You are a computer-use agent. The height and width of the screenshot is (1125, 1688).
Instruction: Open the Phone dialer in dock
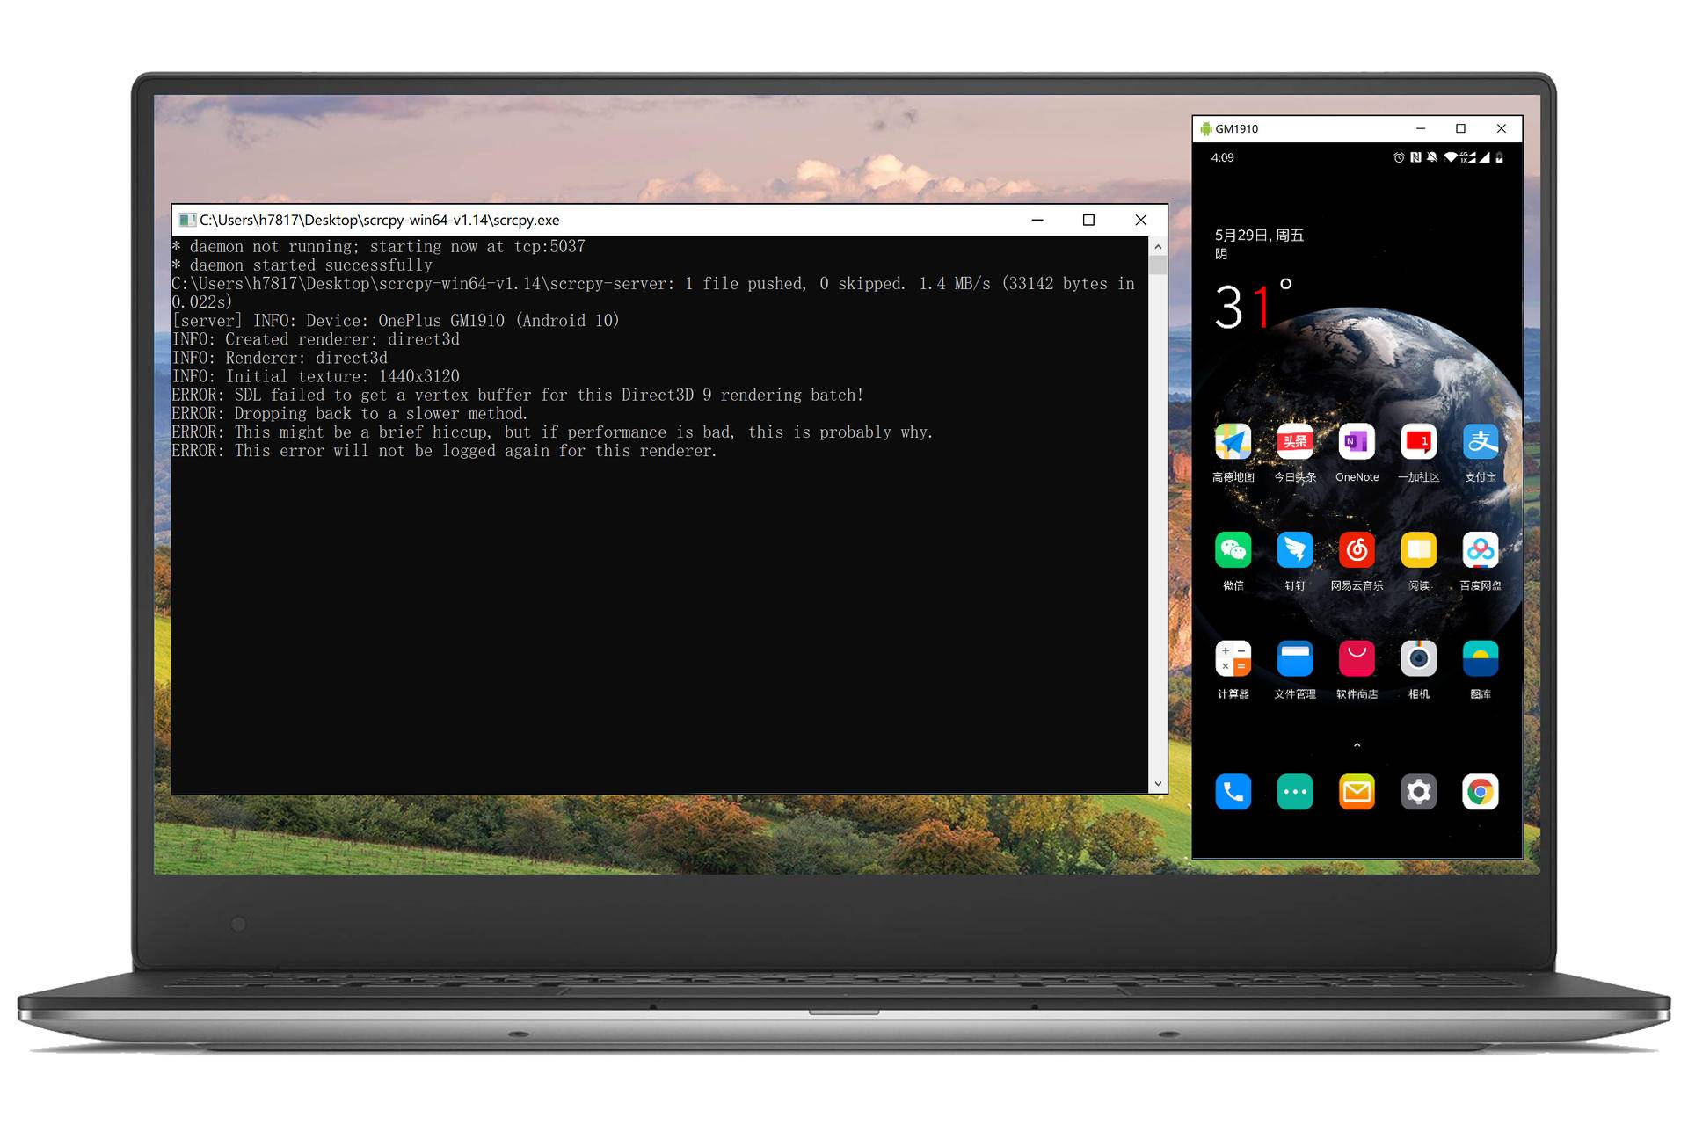coord(1233,792)
